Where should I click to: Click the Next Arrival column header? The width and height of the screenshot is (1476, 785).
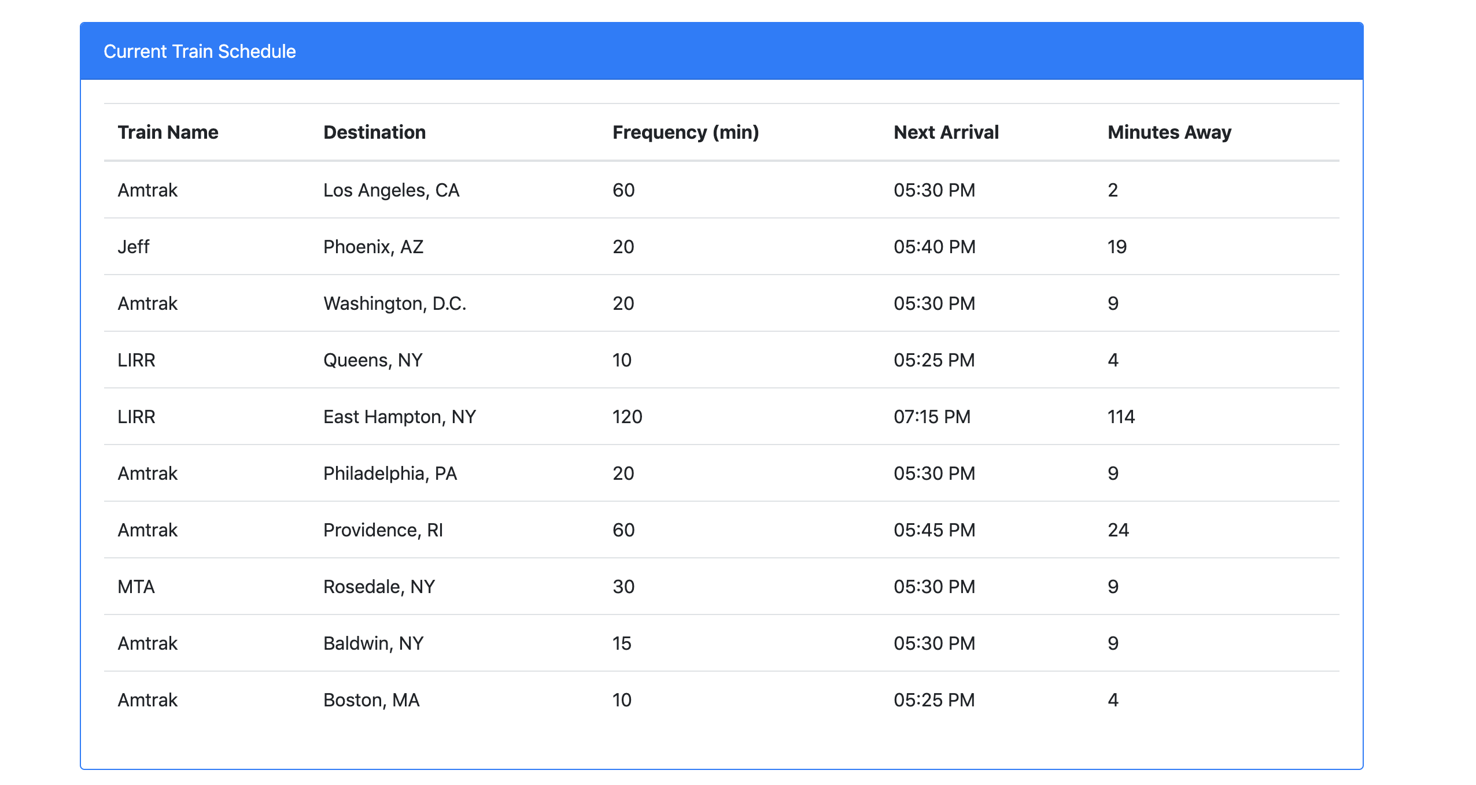945,132
